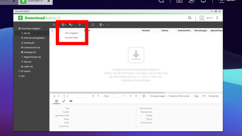Open the trash delete dropdown
Image resolution: width=242 pixels, height=136 pixels.
(101, 25)
